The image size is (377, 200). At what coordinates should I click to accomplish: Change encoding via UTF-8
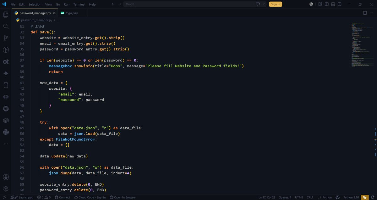coord(299,197)
